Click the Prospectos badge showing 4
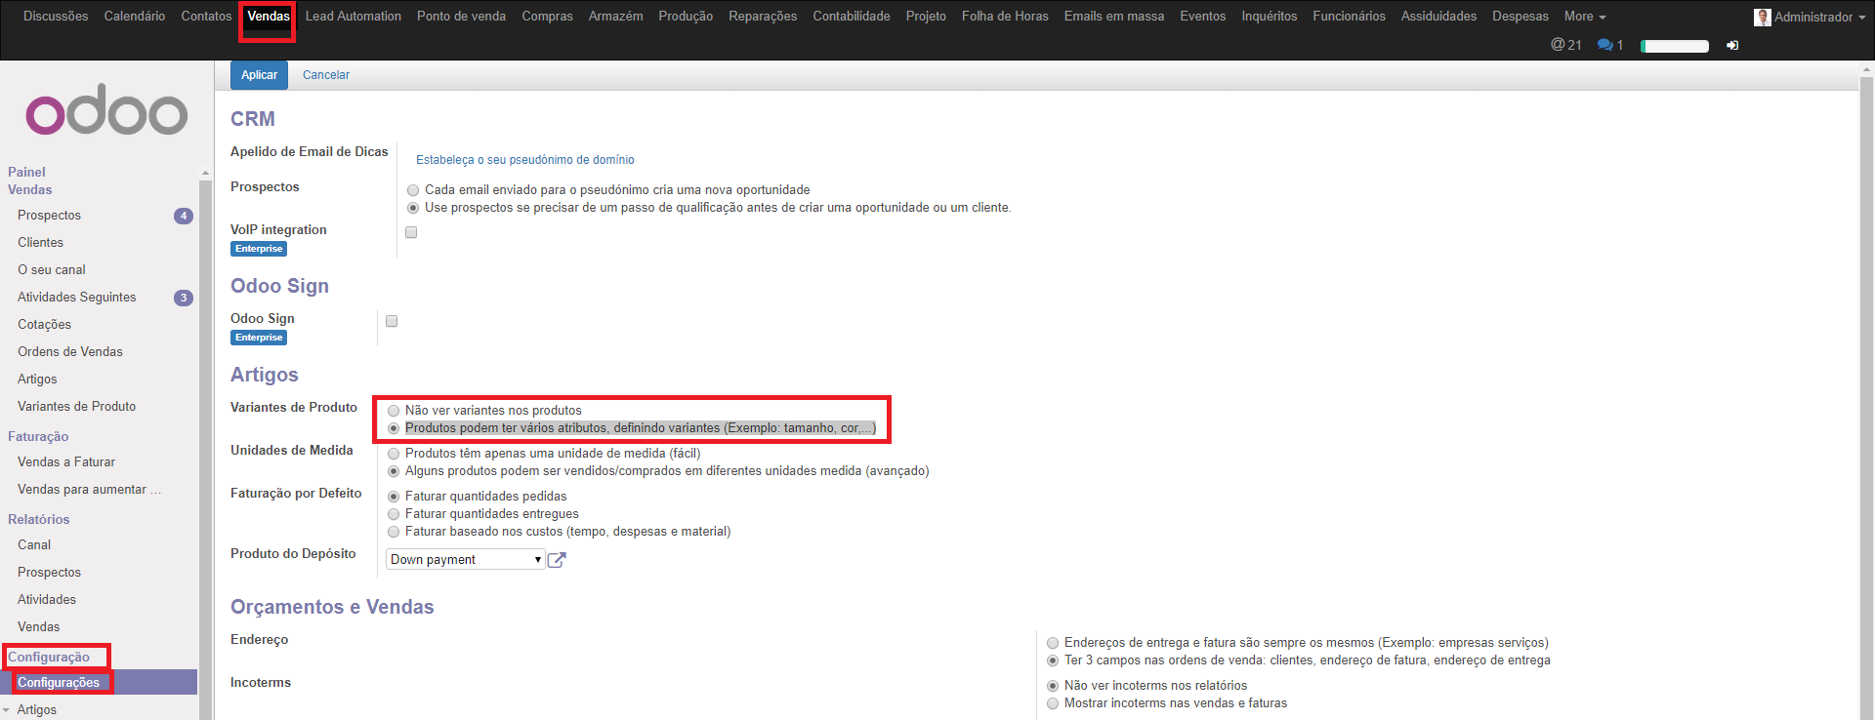 coord(184,216)
